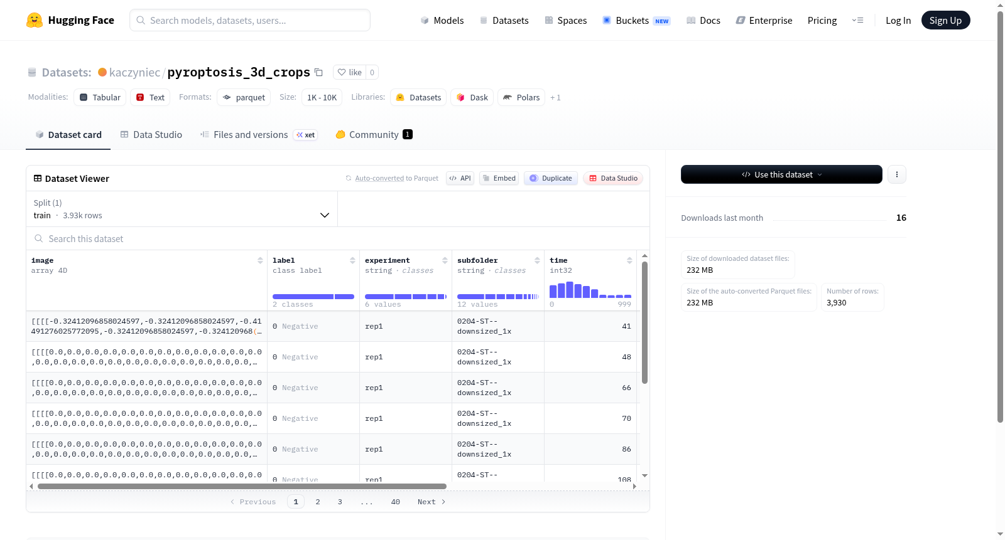
Task: Open Models in the top navigation
Action: (x=442, y=20)
